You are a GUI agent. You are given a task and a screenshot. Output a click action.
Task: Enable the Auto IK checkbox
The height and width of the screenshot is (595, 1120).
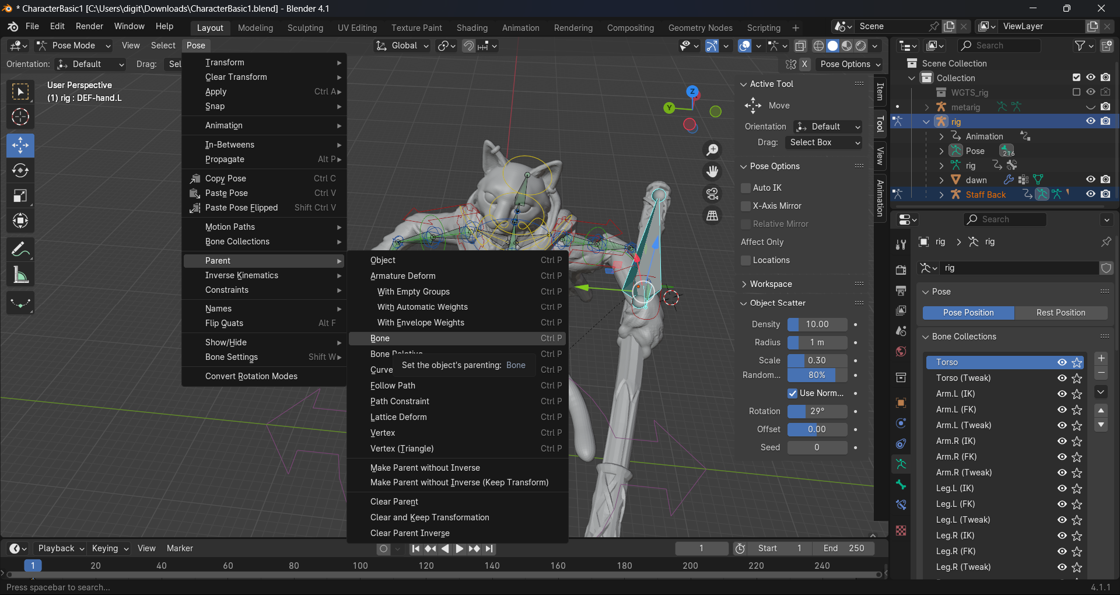click(x=745, y=188)
